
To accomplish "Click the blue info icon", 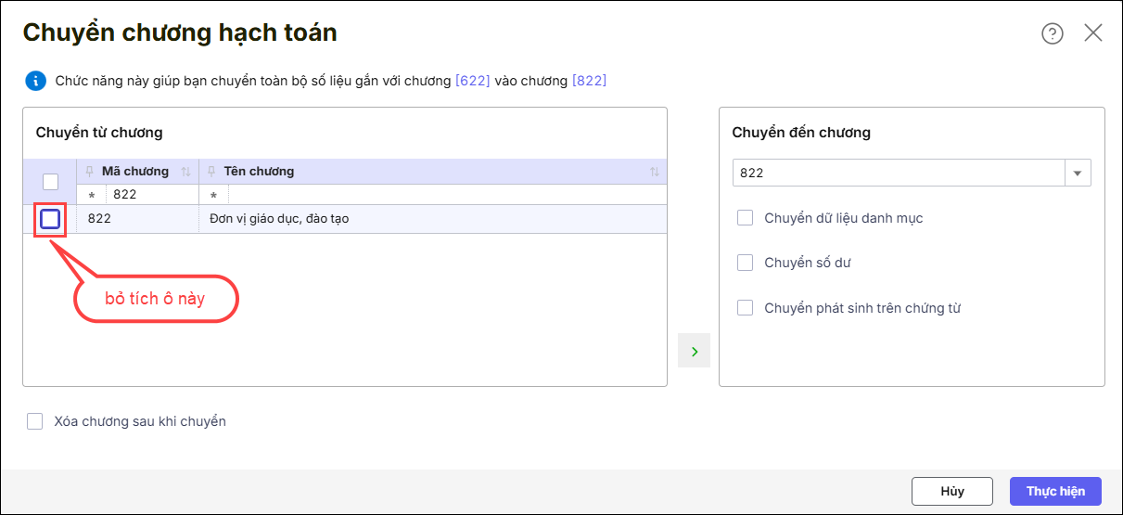I will [35, 81].
